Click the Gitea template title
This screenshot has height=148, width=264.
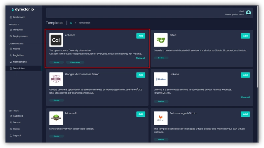coord(173,35)
